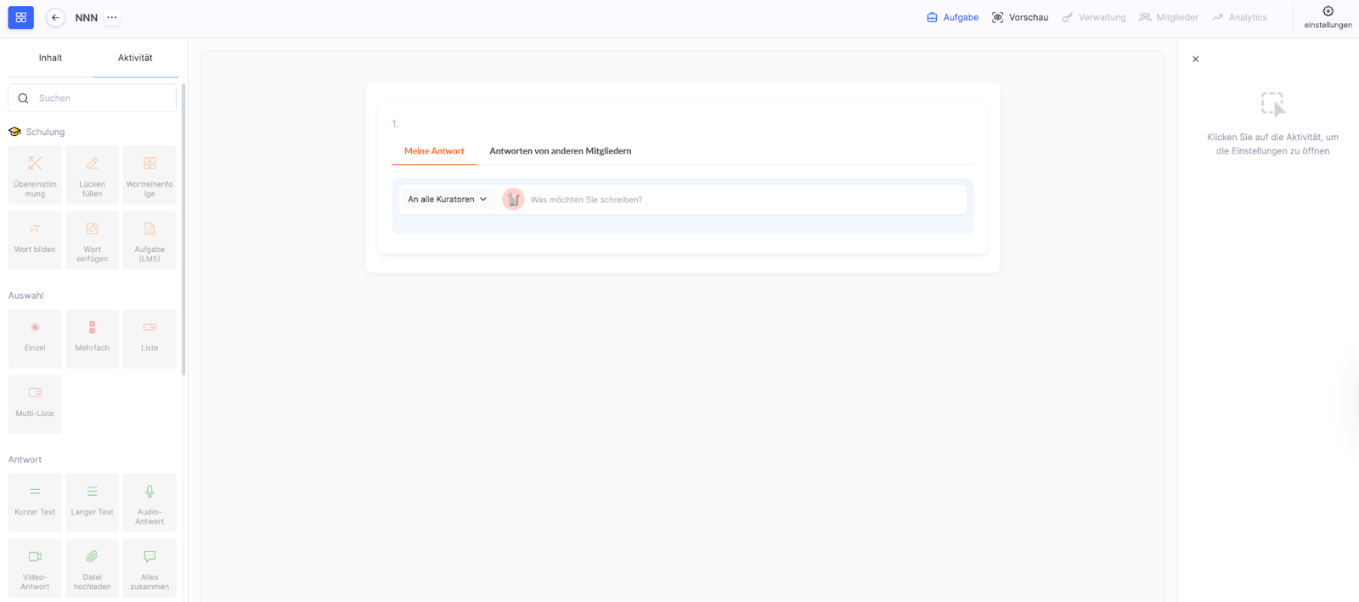This screenshot has height=602, width=1359.
Task: Click the 'Was möchten Sie schreiben?' field
Action: click(746, 200)
